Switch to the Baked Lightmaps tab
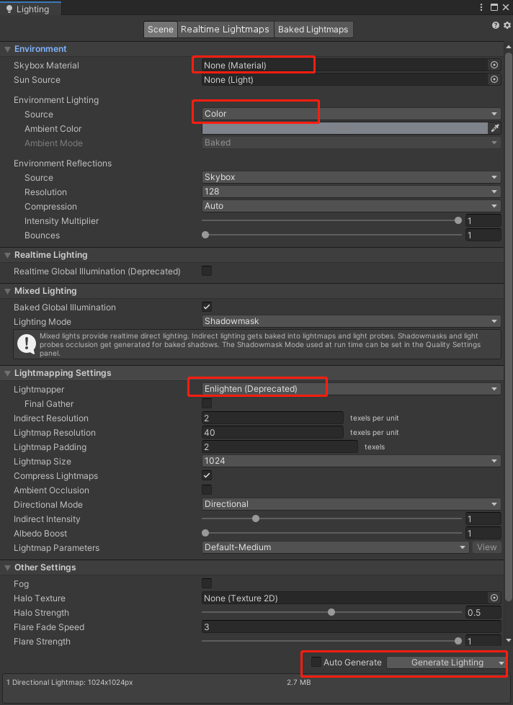513x705 pixels. pyautogui.click(x=313, y=30)
